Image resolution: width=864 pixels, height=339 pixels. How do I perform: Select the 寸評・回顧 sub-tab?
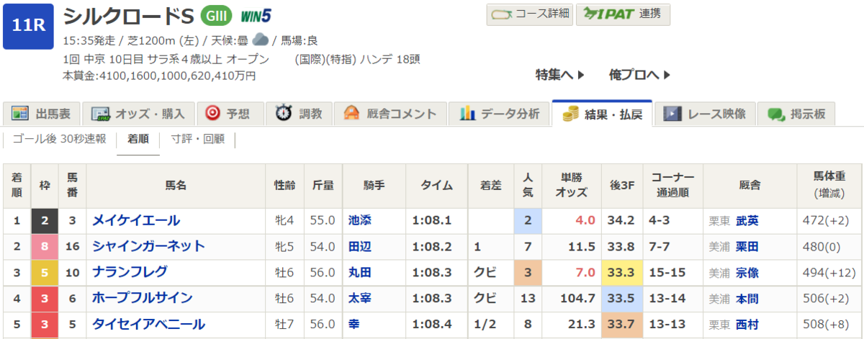coord(197,140)
